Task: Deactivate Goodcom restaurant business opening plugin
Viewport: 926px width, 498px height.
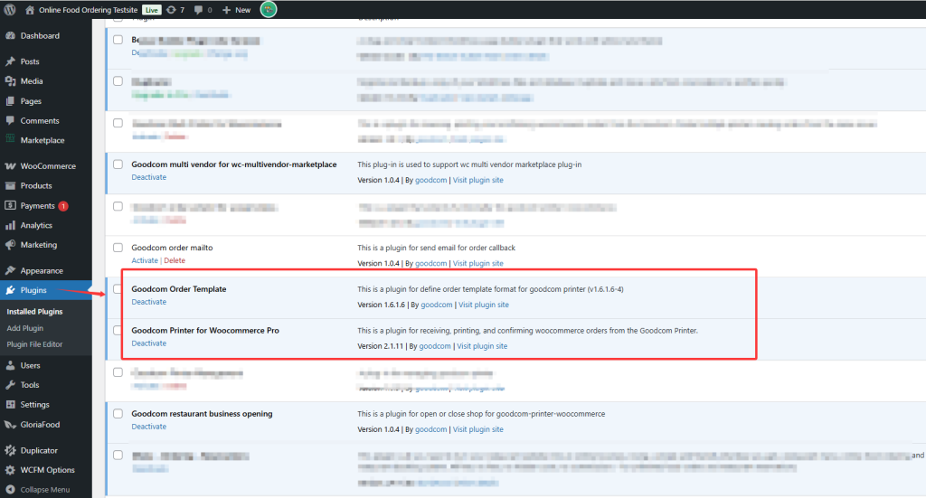Action: pyautogui.click(x=149, y=426)
